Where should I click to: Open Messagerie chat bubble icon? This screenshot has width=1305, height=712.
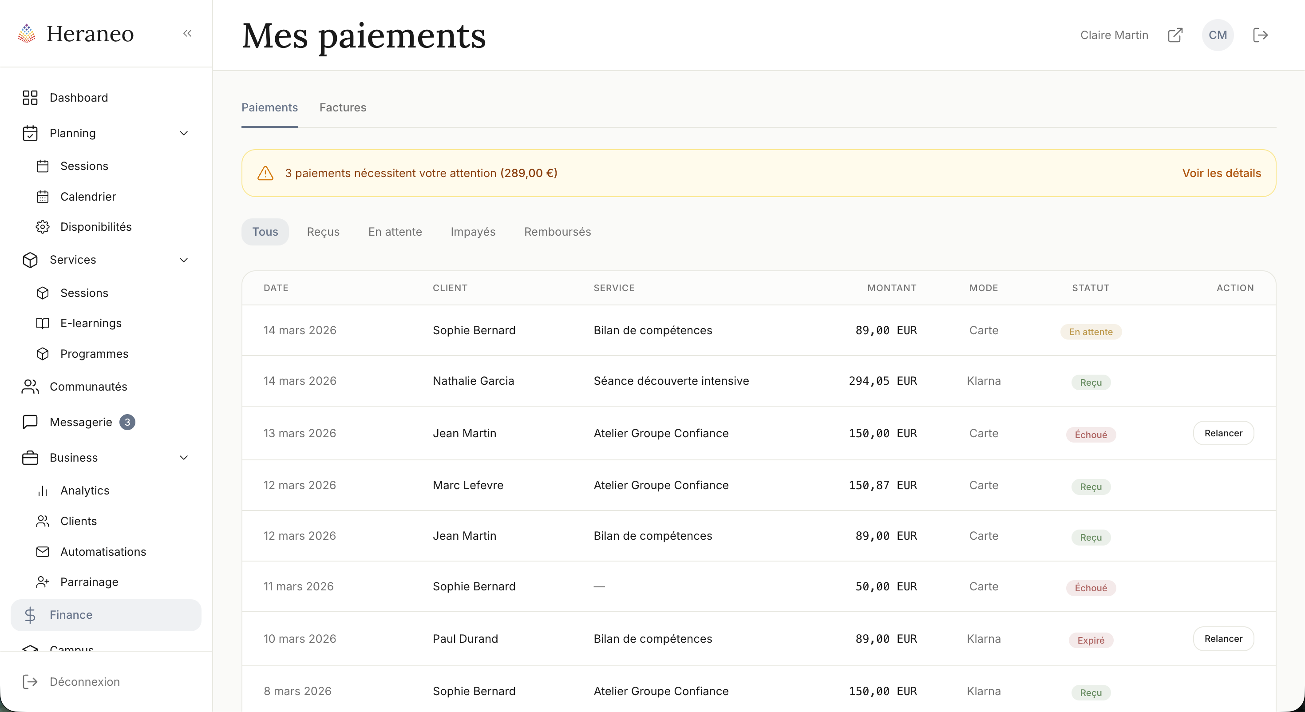click(x=30, y=422)
